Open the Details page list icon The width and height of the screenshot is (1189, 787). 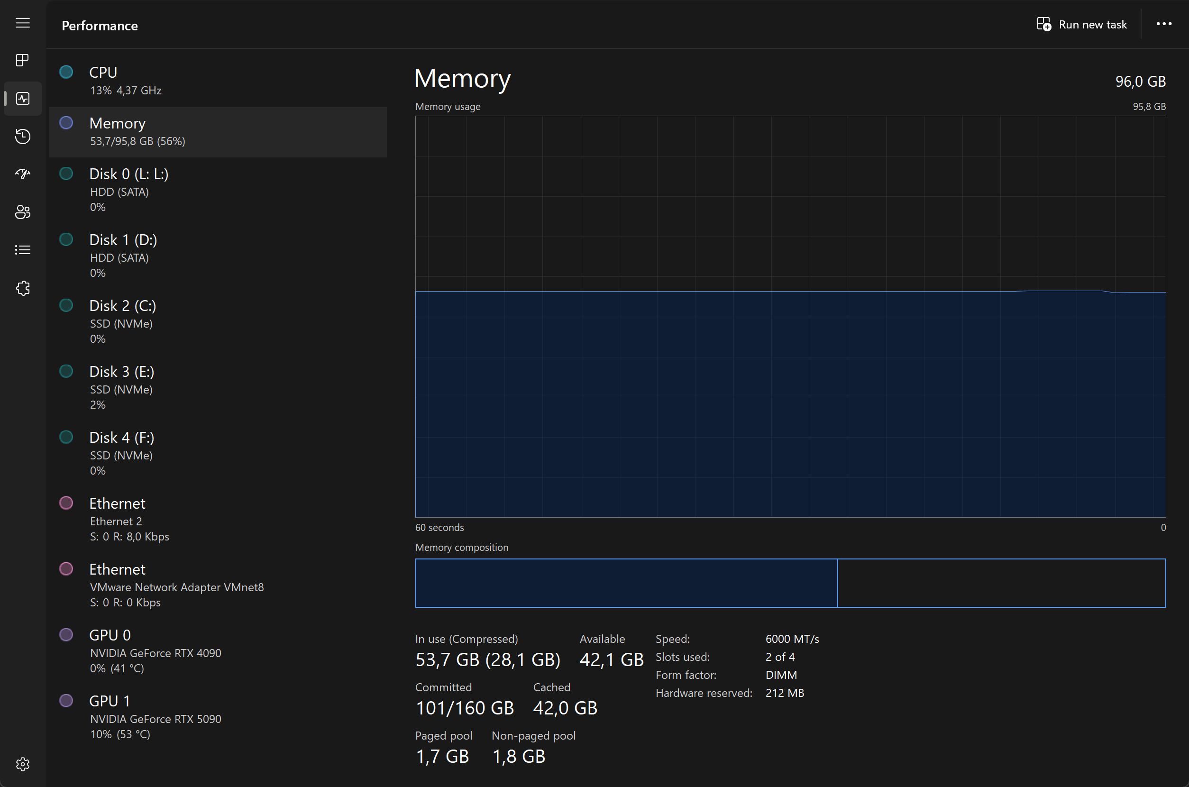coord(23,250)
